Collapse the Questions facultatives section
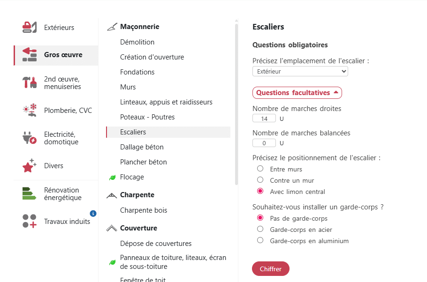427x282 pixels. click(297, 93)
